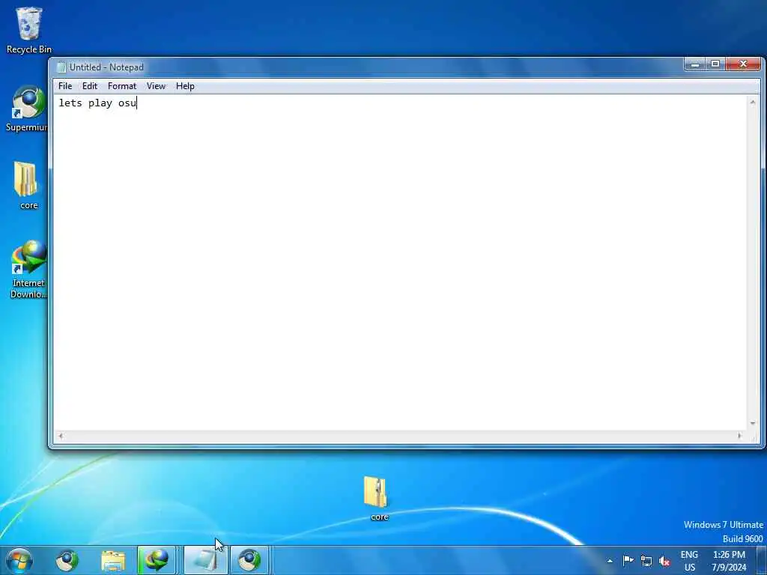Click the vertical scrollbar down arrow

[753, 424]
